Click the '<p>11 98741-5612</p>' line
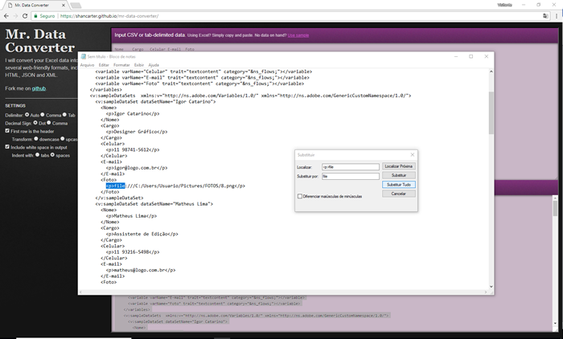This screenshot has height=339, width=563. pos(133,150)
